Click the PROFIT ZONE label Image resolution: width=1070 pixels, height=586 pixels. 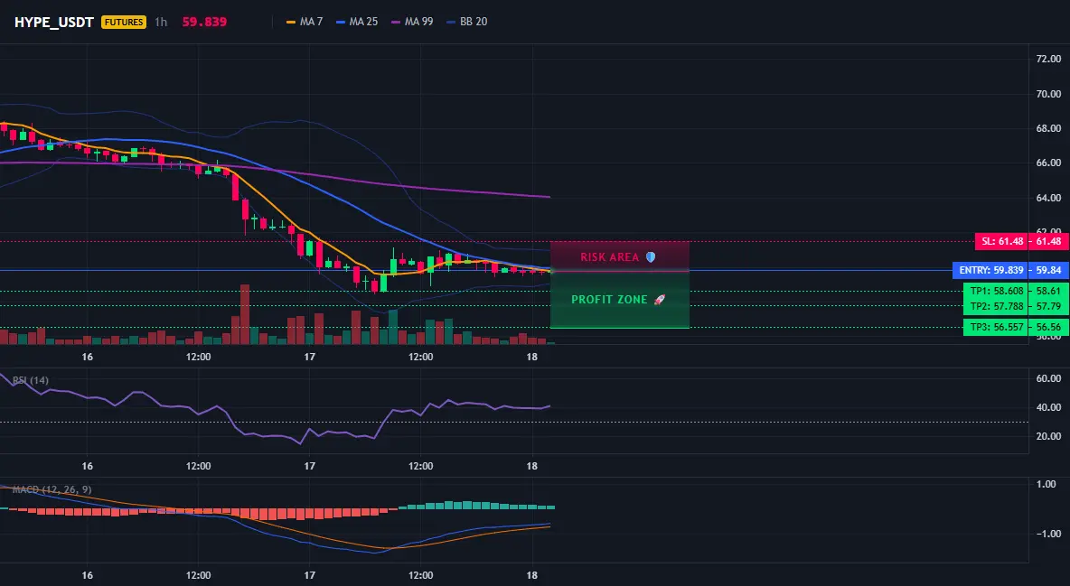[609, 300]
